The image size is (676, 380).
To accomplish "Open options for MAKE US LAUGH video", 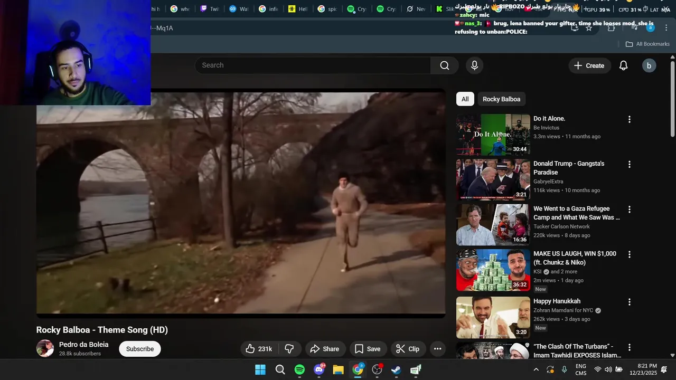I will point(629,254).
